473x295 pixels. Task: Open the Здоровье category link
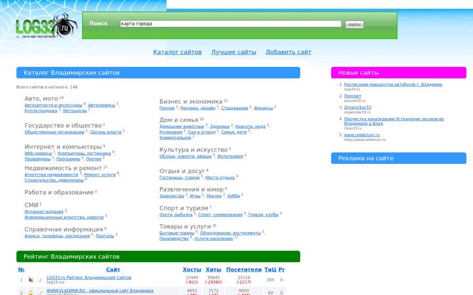point(220,127)
